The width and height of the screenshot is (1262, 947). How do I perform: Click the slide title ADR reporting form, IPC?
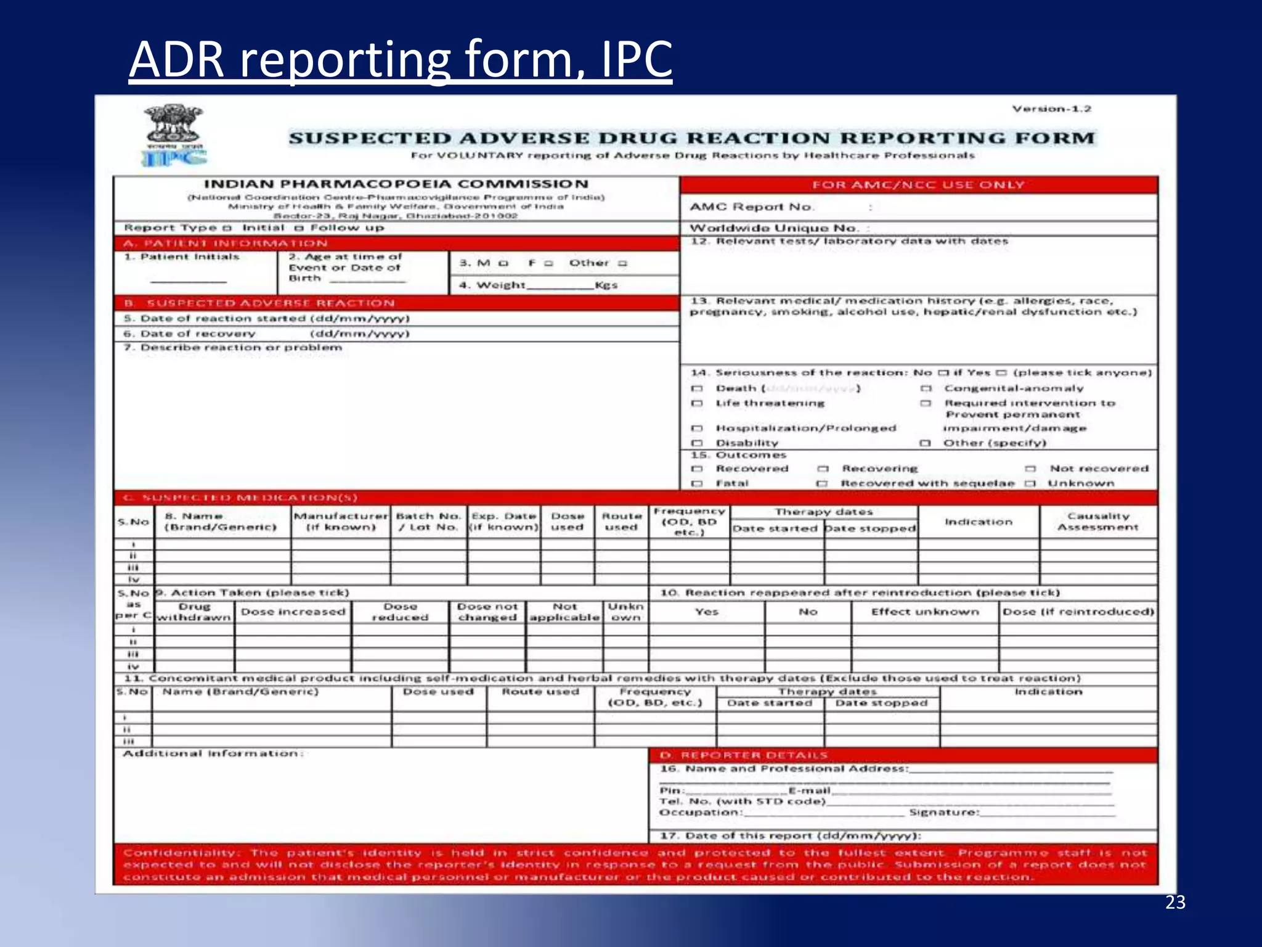pos(401,59)
